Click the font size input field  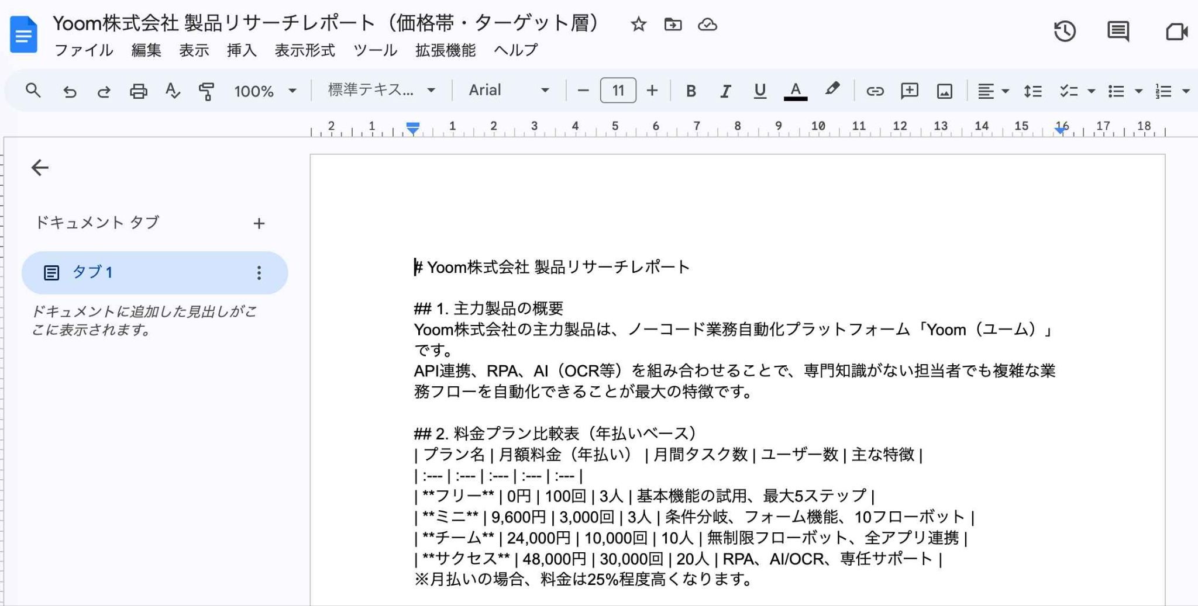click(618, 91)
